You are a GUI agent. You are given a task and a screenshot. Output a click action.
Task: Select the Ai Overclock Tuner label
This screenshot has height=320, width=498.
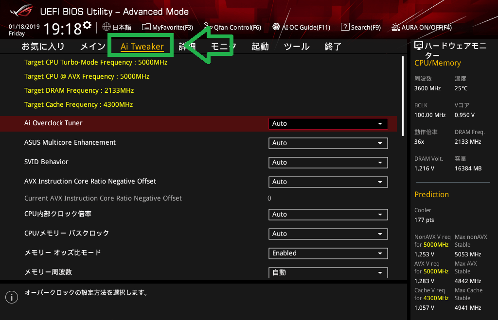[x=53, y=123]
